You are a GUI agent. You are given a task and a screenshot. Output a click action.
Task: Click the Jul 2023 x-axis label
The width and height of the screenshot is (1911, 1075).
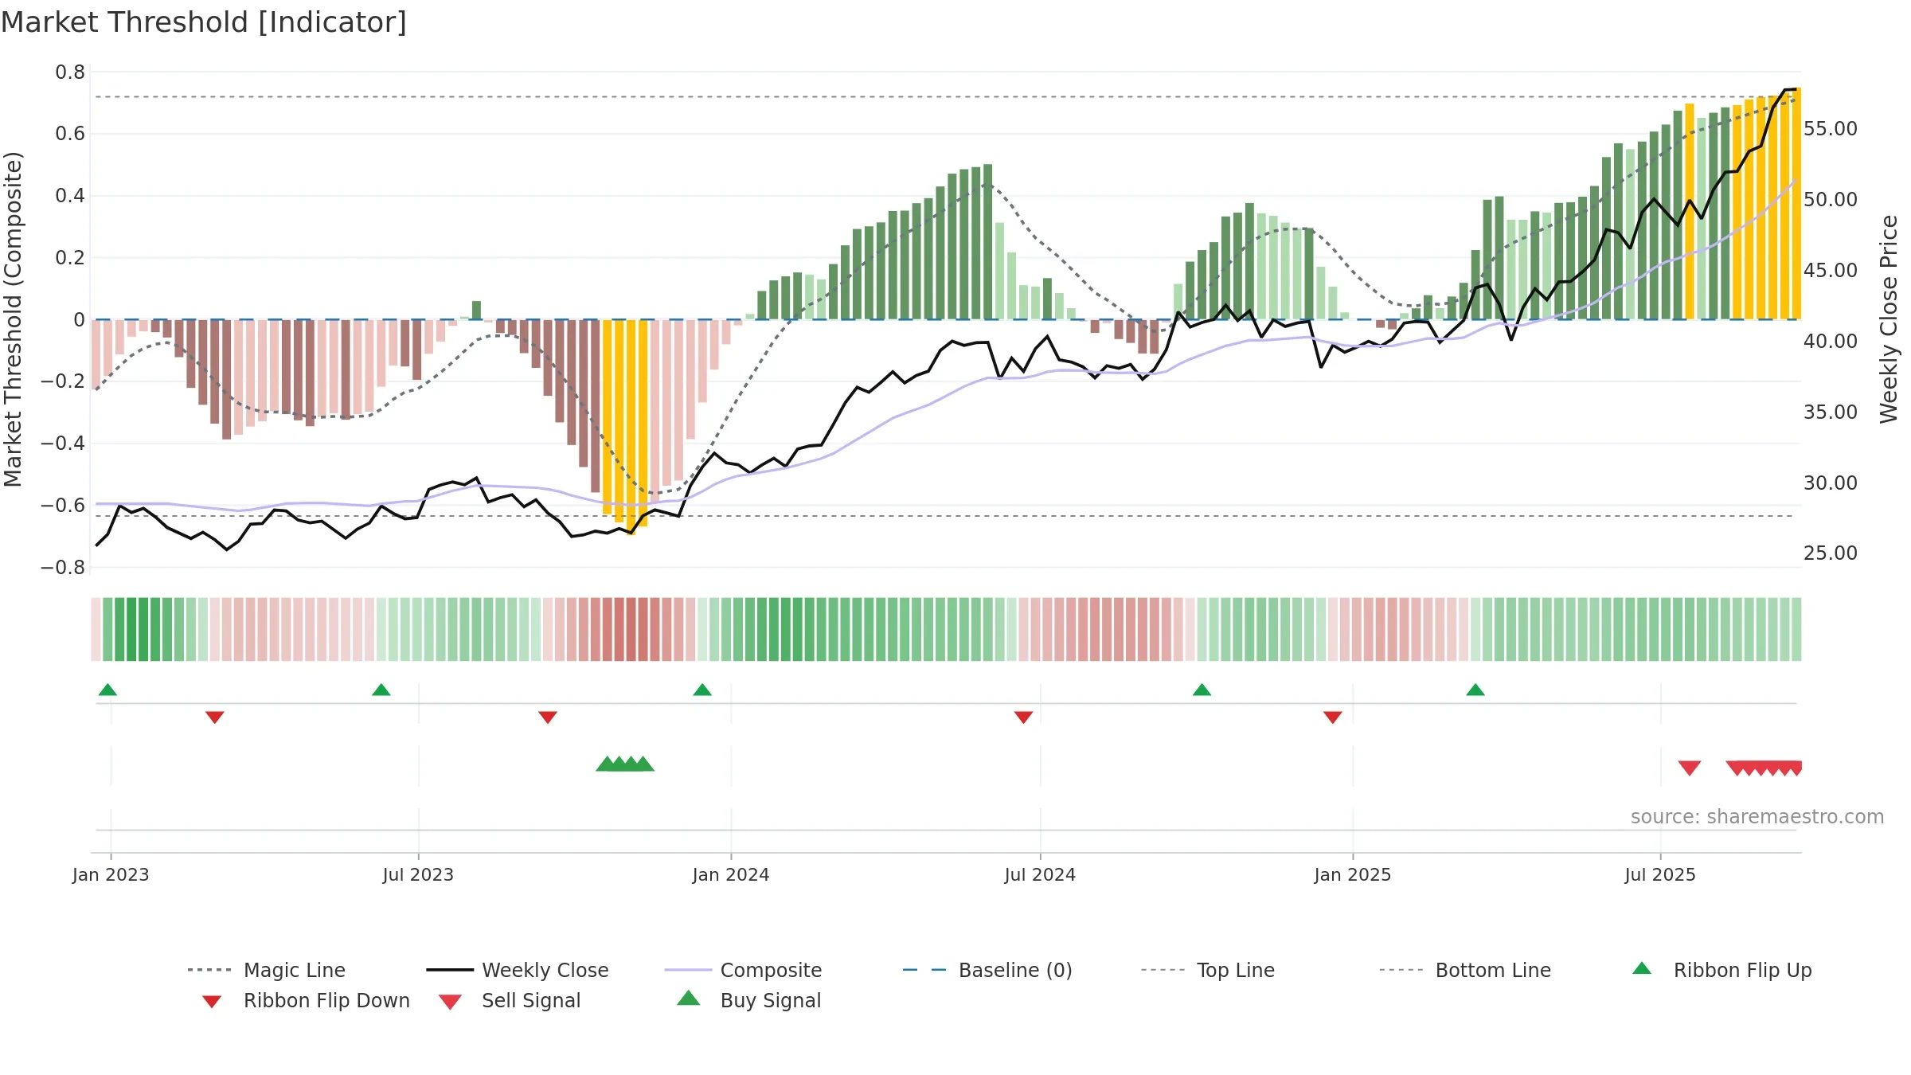(418, 874)
